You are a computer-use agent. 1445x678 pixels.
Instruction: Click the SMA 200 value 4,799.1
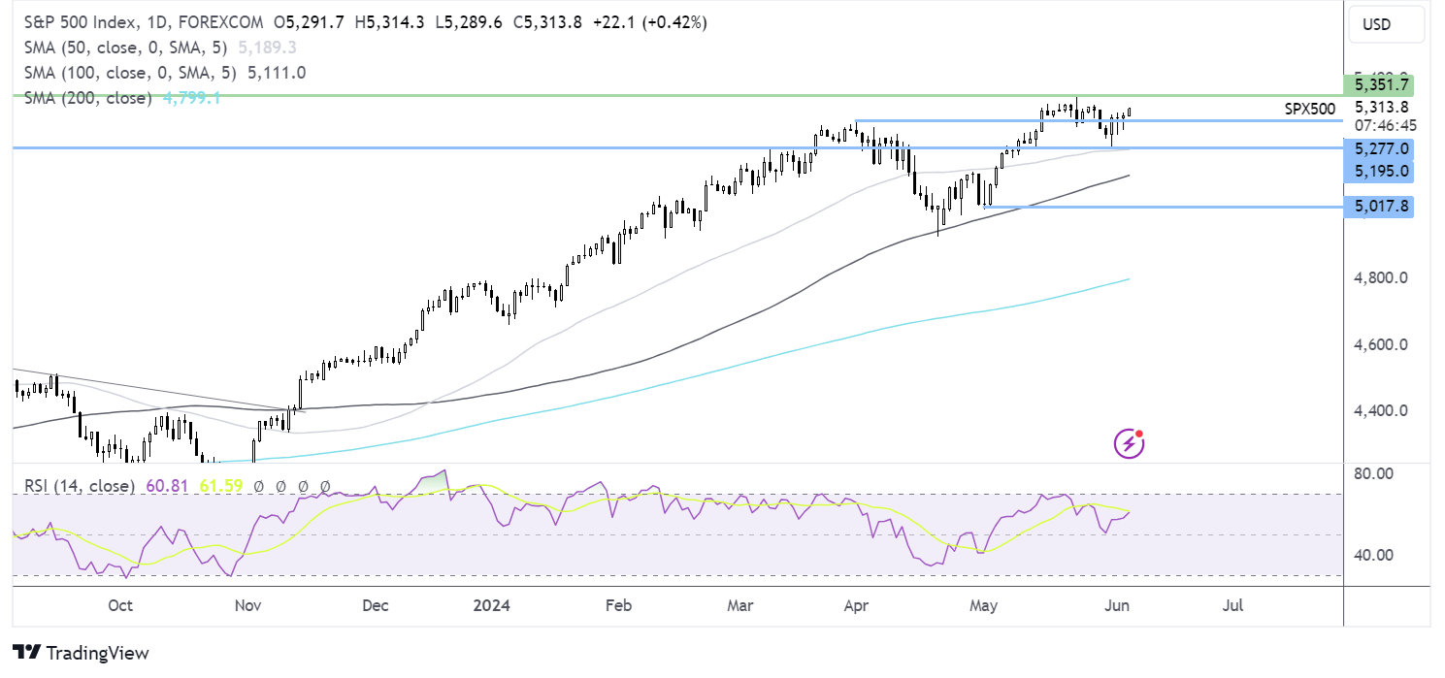(190, 98)
